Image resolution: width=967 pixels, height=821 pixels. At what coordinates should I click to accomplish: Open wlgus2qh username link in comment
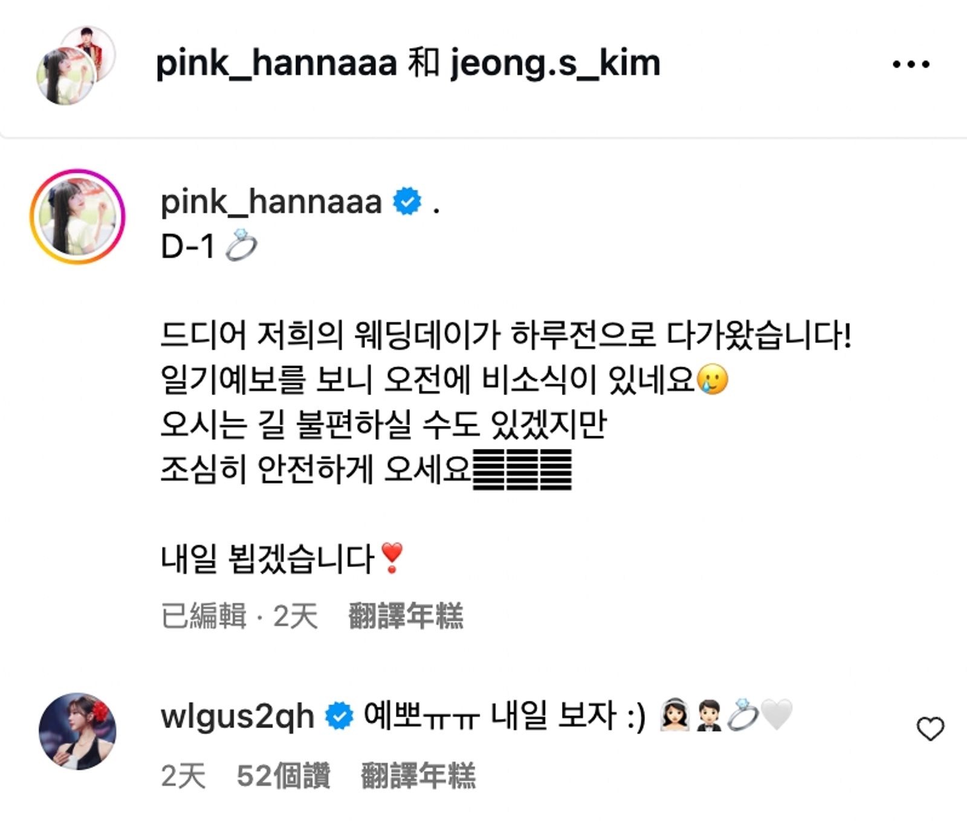tap(238, 717)
